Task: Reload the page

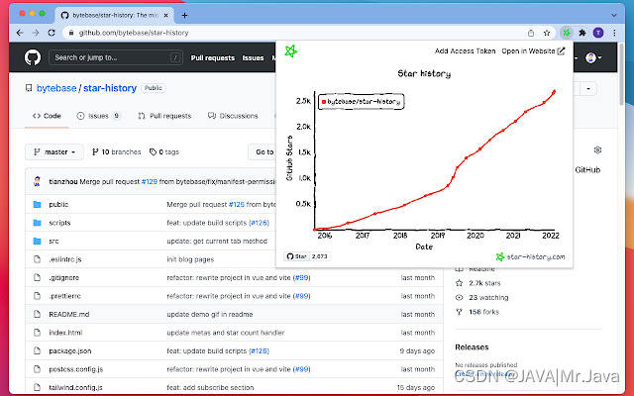Action: pos(52,33)
